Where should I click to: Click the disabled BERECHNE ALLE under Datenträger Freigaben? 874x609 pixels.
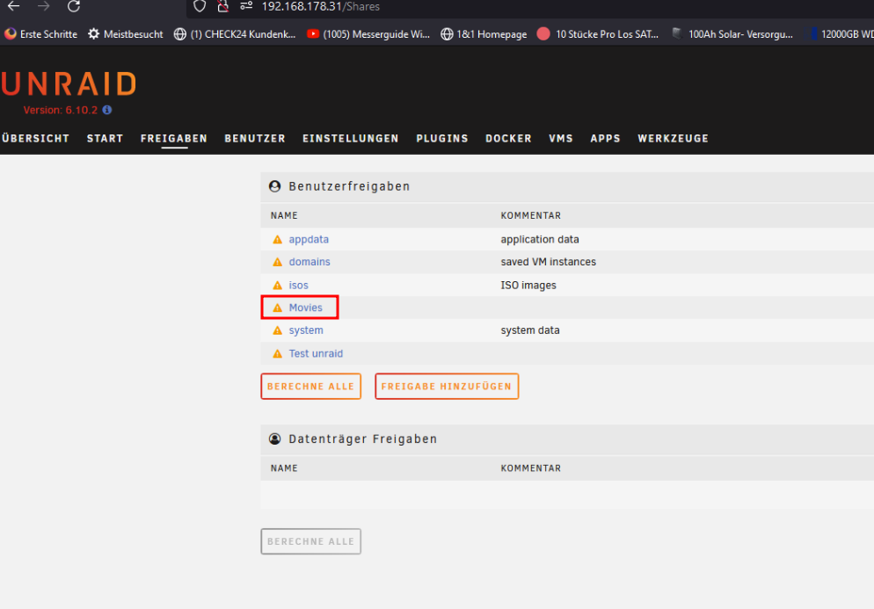[x=310, y=541]
